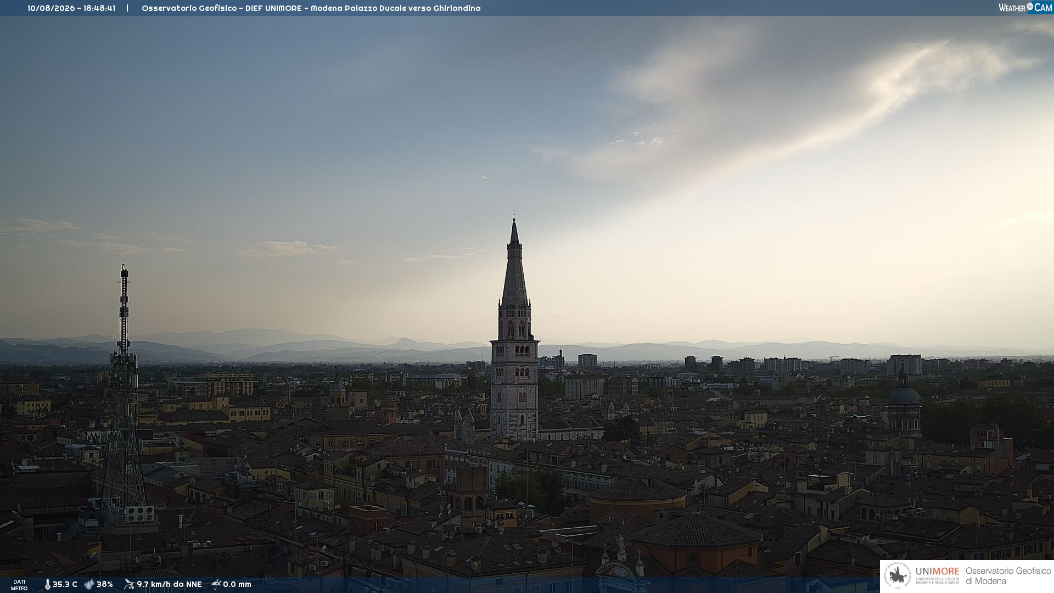Image resolution: width=1054 pixels, height=593 pixels.
Task: Click the water drops humidity icon
Action: (89, 584)
